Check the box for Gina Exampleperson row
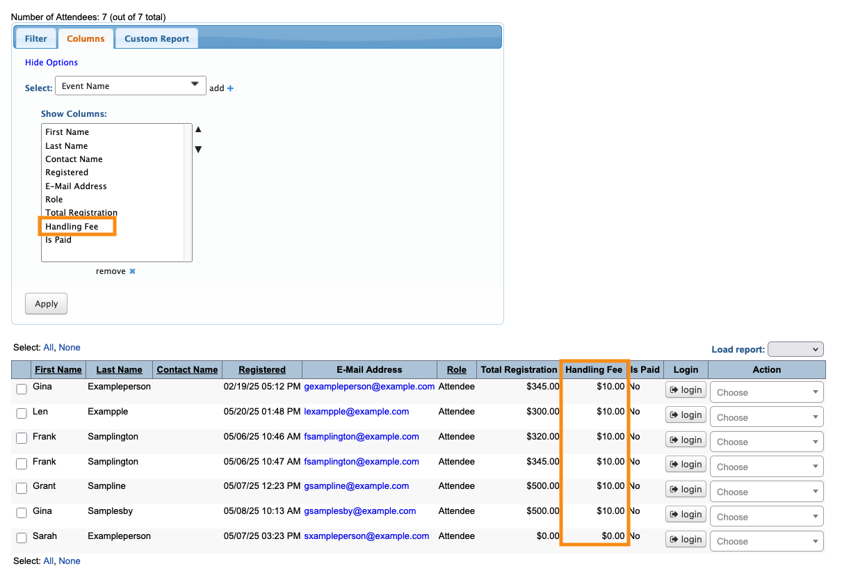The image size is (842, 571). click(x=22, y=389)
